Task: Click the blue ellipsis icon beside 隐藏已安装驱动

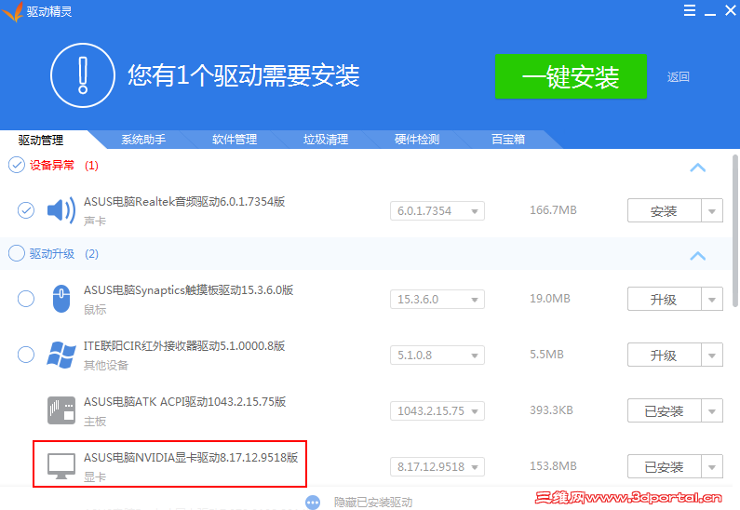Action: (313, 503)
